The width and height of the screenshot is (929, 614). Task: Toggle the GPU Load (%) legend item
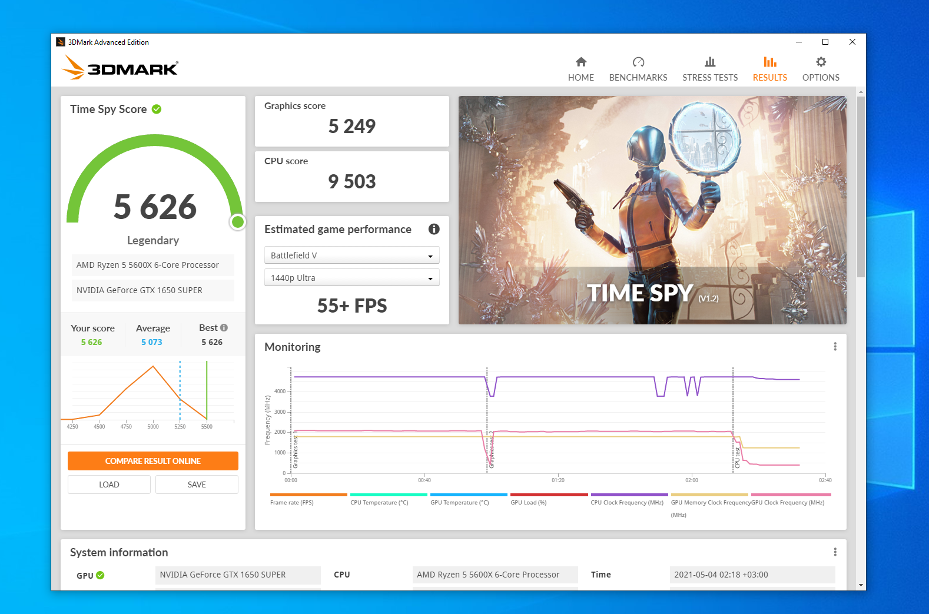tap(549, 499)
